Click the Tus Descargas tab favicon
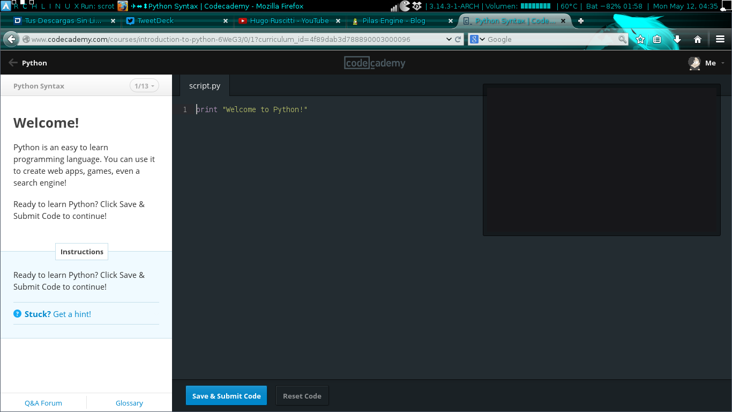Viewport: 732px width, 412px height. pos(18,21)
